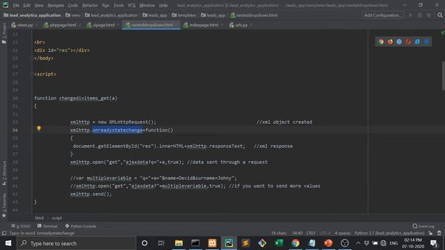Click the changedivitems_get function name
This screenshot has width=445, height=250.
point(84,98)
